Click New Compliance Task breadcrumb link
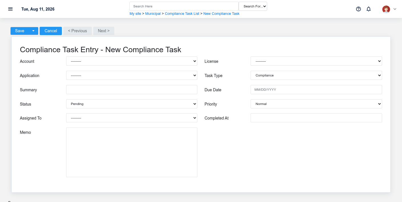The width and height of the screenshot is (402, 202). pos(222,14)
